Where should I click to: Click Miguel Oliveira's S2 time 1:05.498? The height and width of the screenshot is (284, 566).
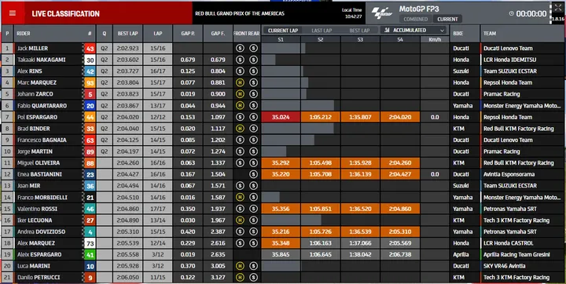[321, 163]
